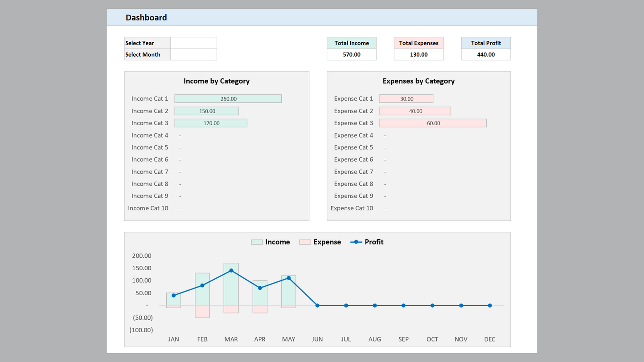The image size is (644, 362).
Task: Click the Income by Category title
Action: tap(217, 81)
